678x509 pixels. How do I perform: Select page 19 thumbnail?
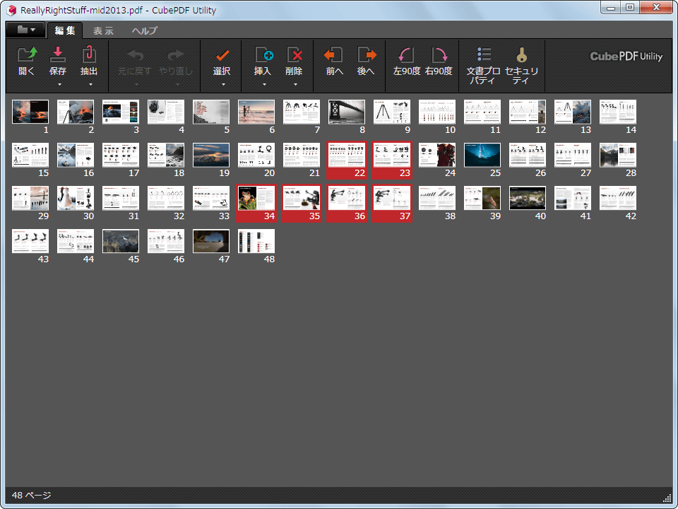tap(211, 155)
